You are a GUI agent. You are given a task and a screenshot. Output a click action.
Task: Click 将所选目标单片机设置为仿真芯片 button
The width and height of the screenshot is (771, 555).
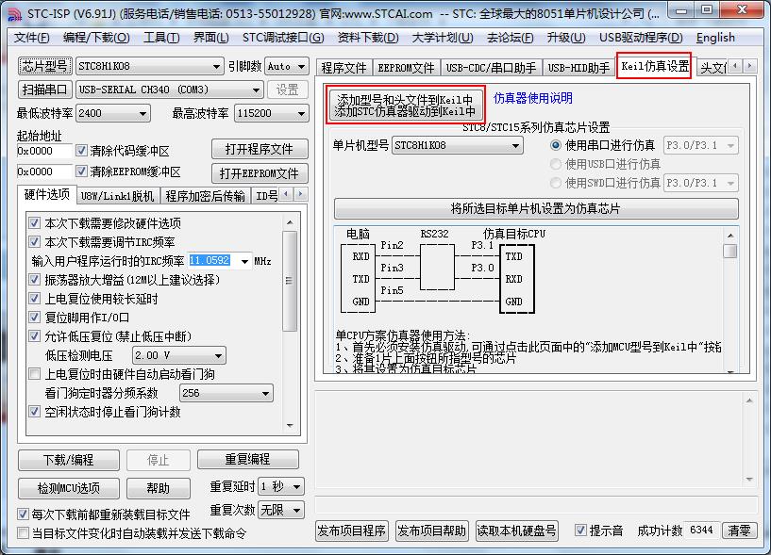(536, 209)
